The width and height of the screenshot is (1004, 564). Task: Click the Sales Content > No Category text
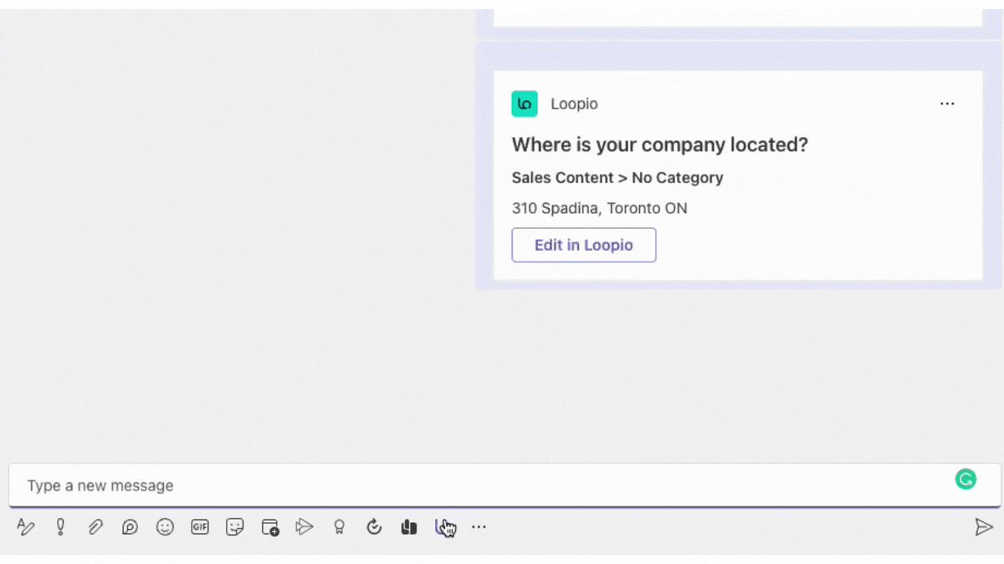[617, 177]
